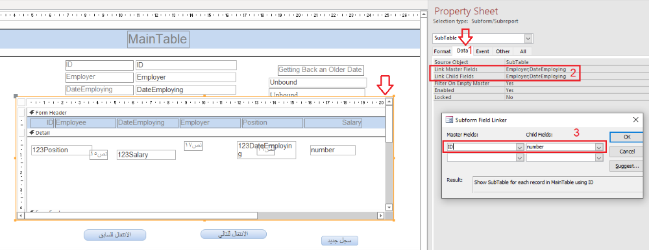Click the الانتقال للسابق button
Screen dimensions: 649x250
point(115,234)
